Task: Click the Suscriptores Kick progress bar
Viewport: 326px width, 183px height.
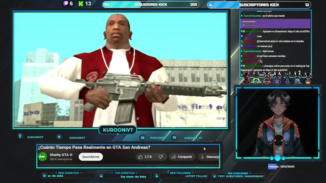Action: (259, 5)
